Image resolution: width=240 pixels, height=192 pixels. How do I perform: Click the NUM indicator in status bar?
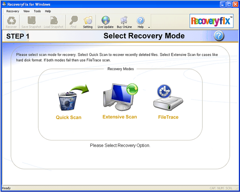point(220,188)
